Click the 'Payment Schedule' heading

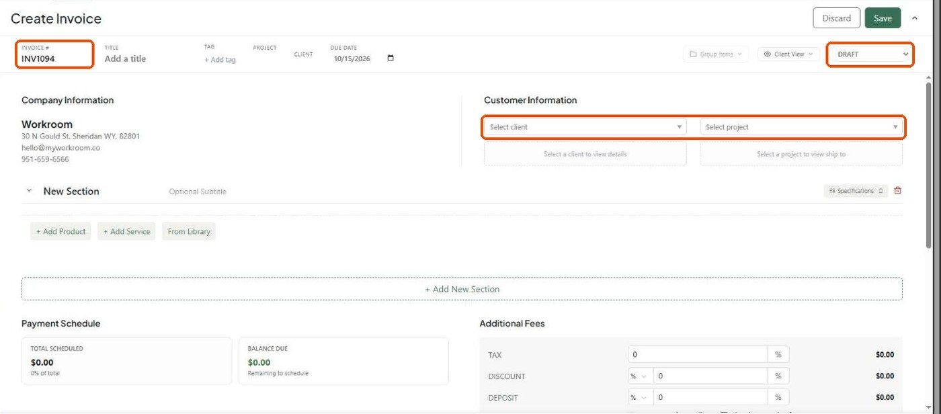60,323
